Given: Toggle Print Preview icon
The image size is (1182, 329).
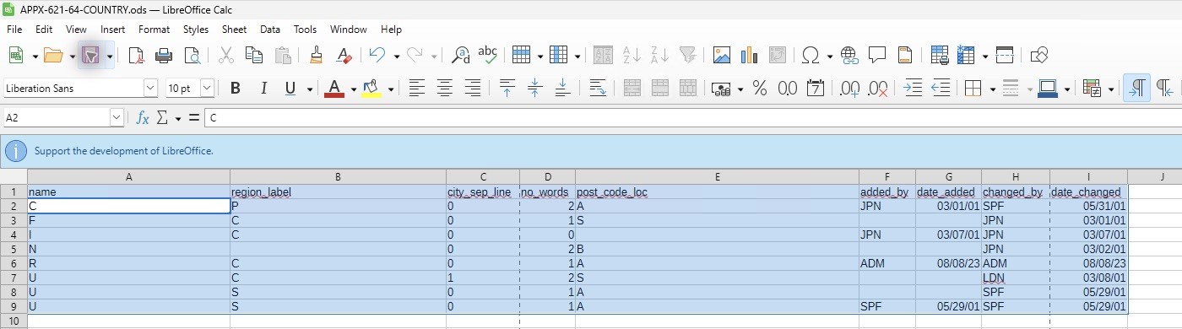Looking at the screenshot, I should (x=192, y=56).
